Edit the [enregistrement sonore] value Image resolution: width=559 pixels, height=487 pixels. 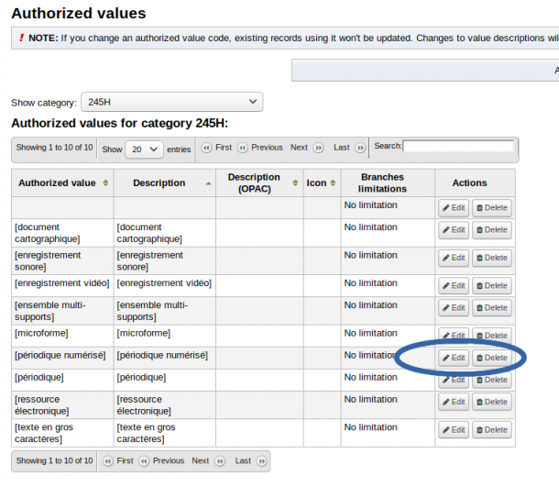point(454,258)
